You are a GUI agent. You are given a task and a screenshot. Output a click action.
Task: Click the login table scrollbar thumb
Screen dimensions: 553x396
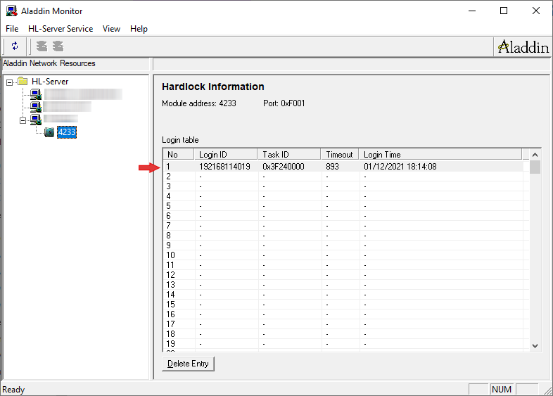(535, 167)
